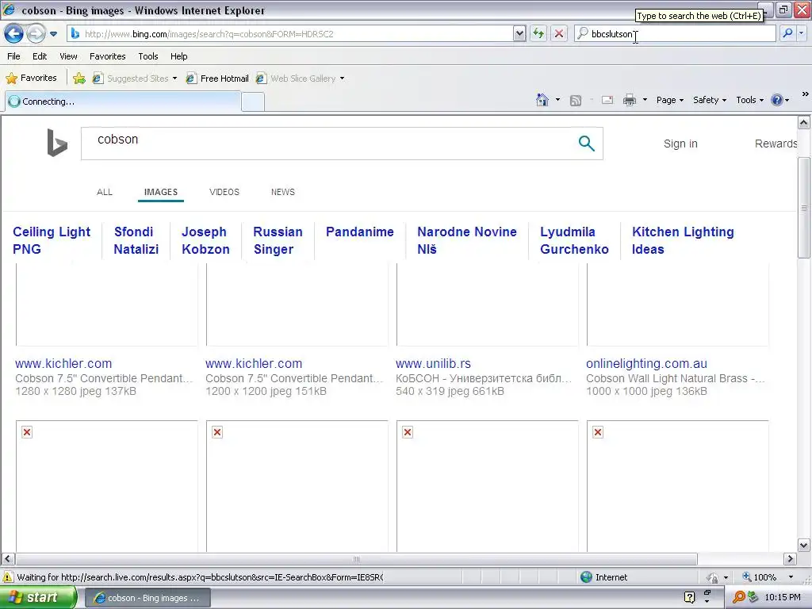Click the Sign in link
812x609 pixels.
(680, 144)
